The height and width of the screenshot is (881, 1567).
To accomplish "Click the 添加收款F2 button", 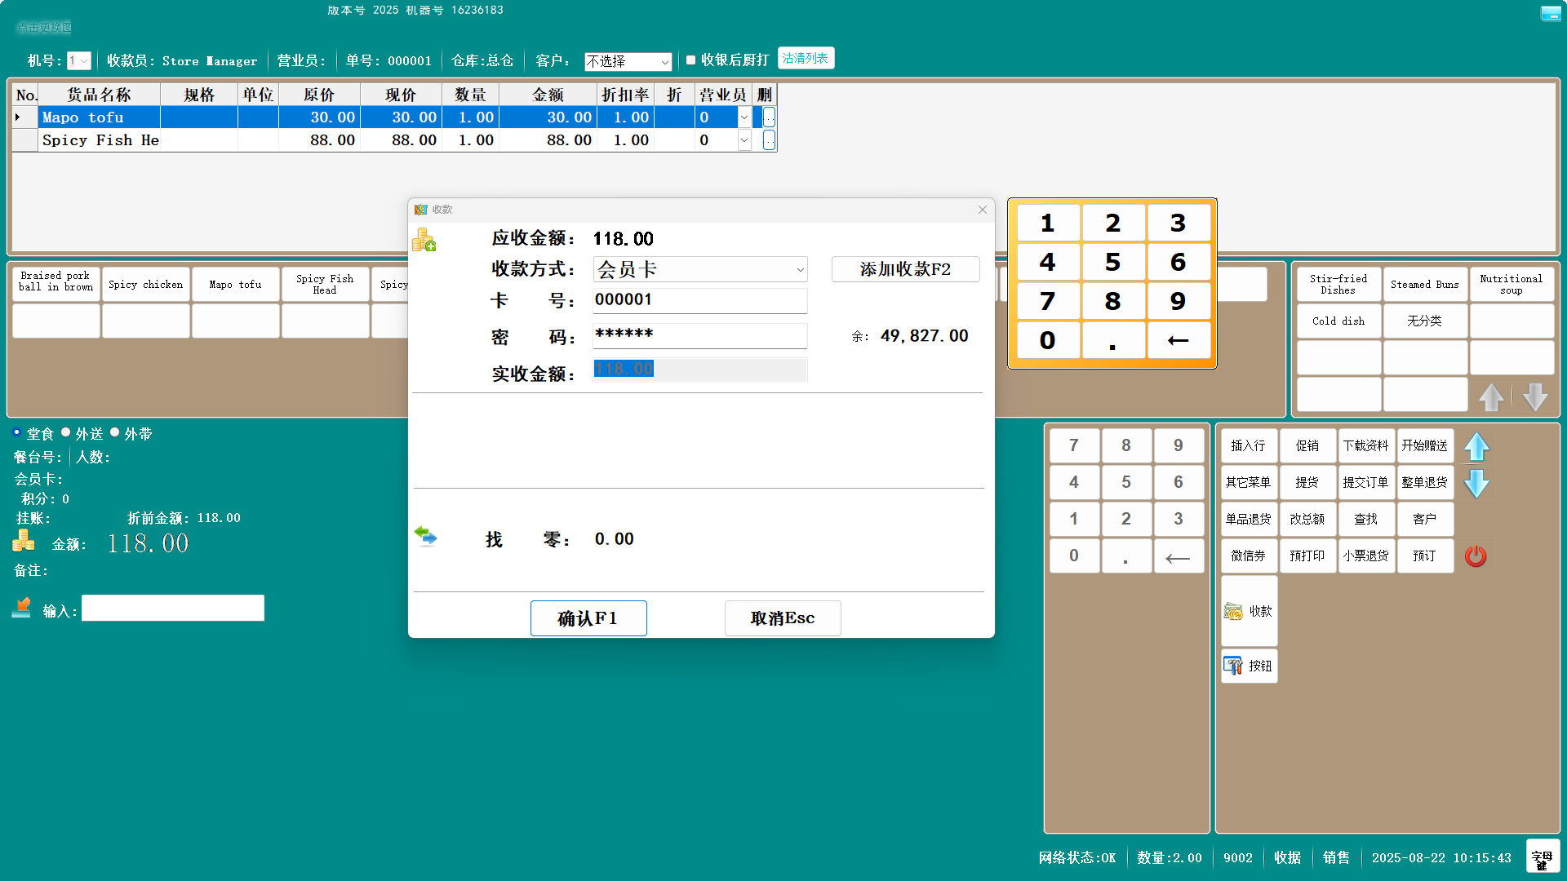I will [x=905, y=269].
